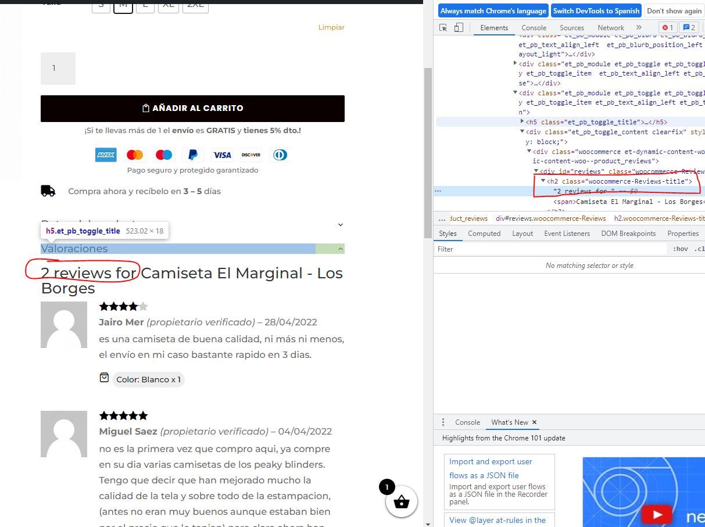Open the floating shopping basket button
This screenshot has height=527, width=705.
[x=402, y=501]
